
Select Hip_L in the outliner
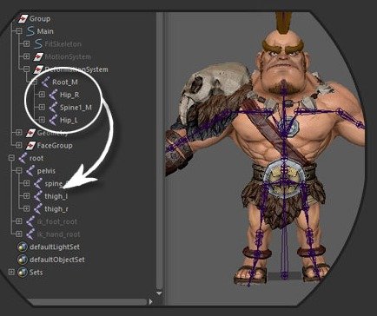(69, 120)
